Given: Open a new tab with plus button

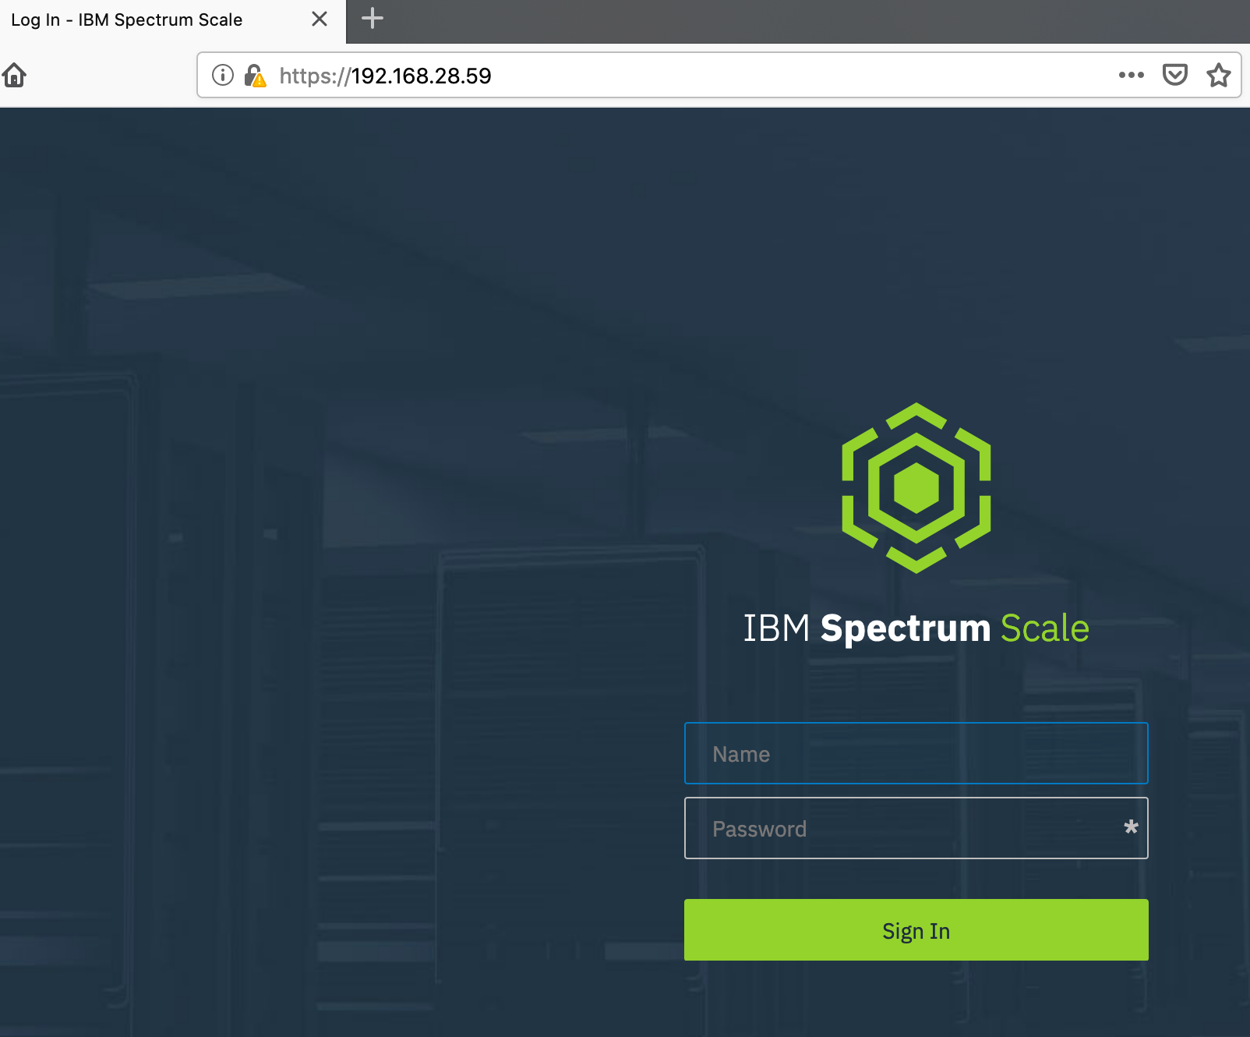Looking at the screenshot, I should point(373,18).
